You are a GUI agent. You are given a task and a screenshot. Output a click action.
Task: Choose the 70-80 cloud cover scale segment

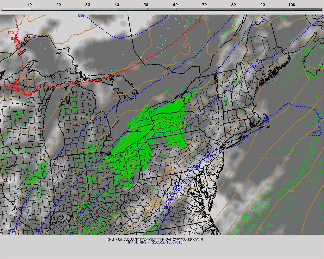(x=220, y=9)
